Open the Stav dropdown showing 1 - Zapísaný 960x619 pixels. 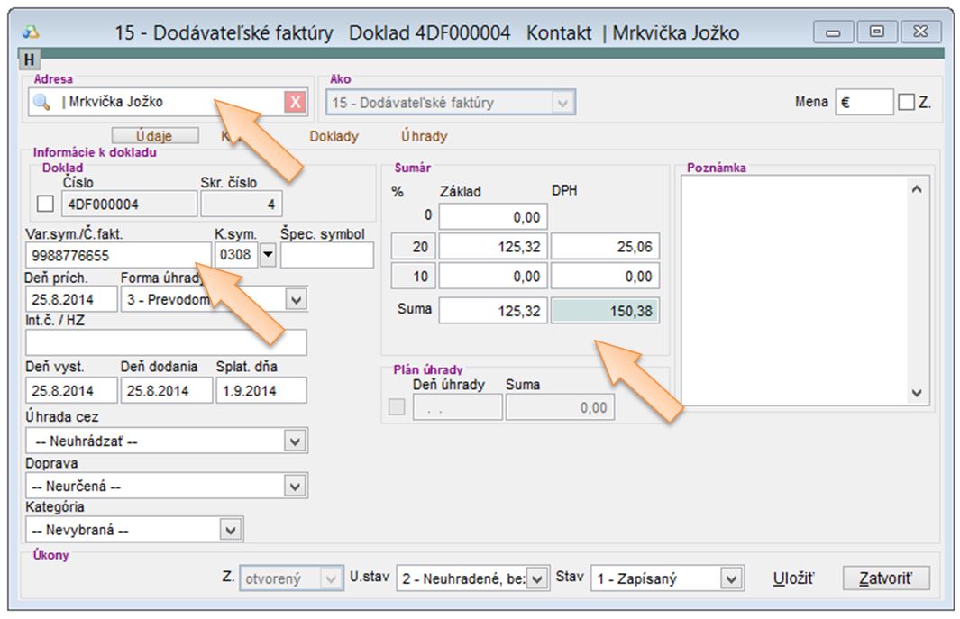coord(731,578)
